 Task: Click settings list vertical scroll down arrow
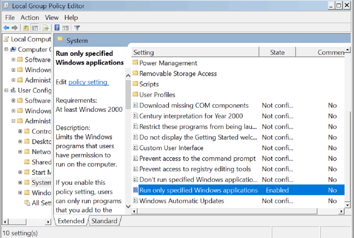(x=347, y=205)
